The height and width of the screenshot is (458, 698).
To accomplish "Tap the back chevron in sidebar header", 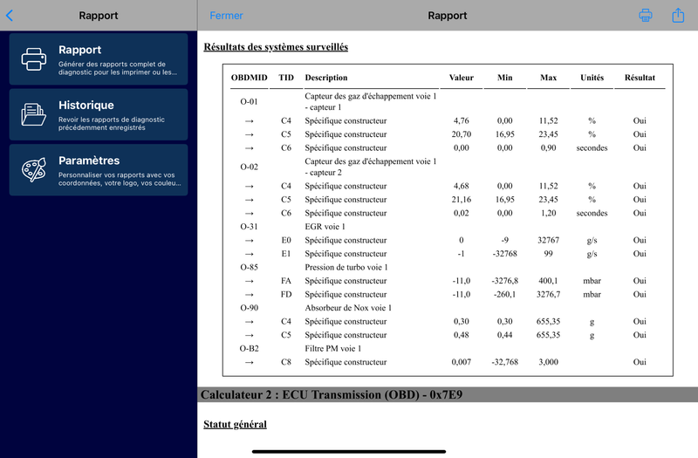I will (x=10, y=16).
